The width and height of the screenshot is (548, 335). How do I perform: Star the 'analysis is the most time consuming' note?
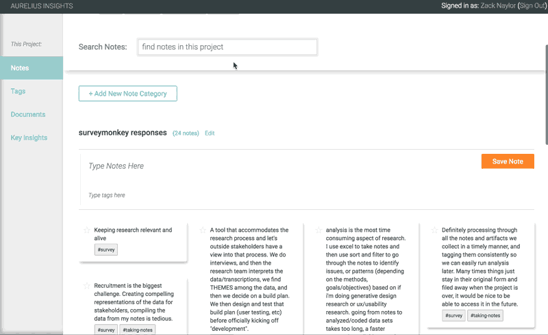click(319, 230)
